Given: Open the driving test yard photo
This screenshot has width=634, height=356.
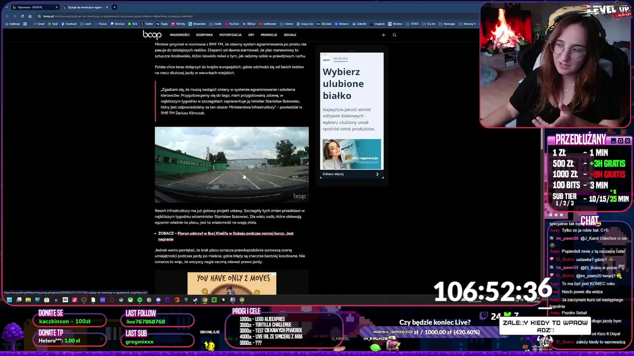Looking at the screenshot, I should [231, 165].
